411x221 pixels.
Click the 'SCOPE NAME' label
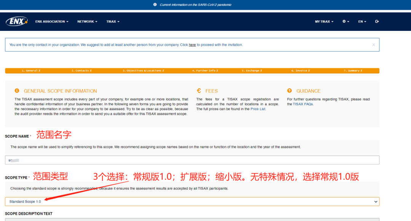tap(17, 136)
